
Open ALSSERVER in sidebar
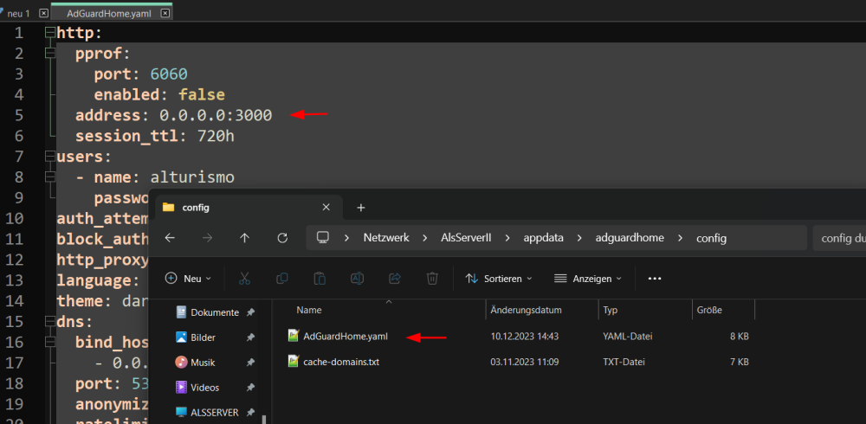(214, 413)
